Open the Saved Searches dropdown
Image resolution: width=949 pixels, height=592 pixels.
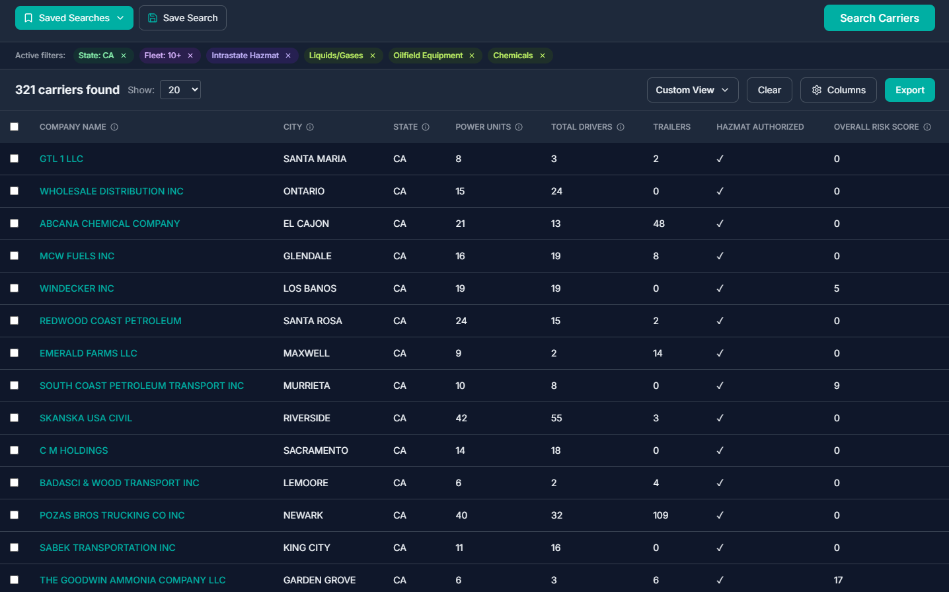(74, 18)
